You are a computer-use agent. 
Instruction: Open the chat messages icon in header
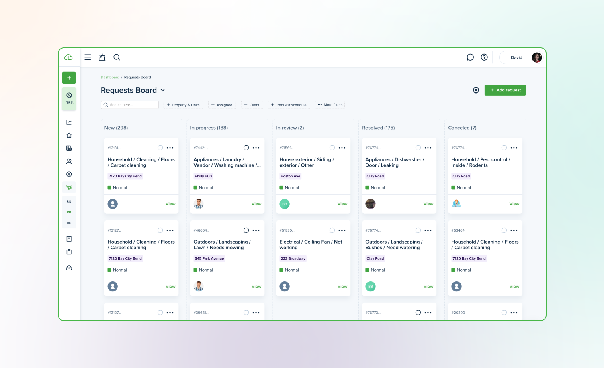(x=470, y=57)
